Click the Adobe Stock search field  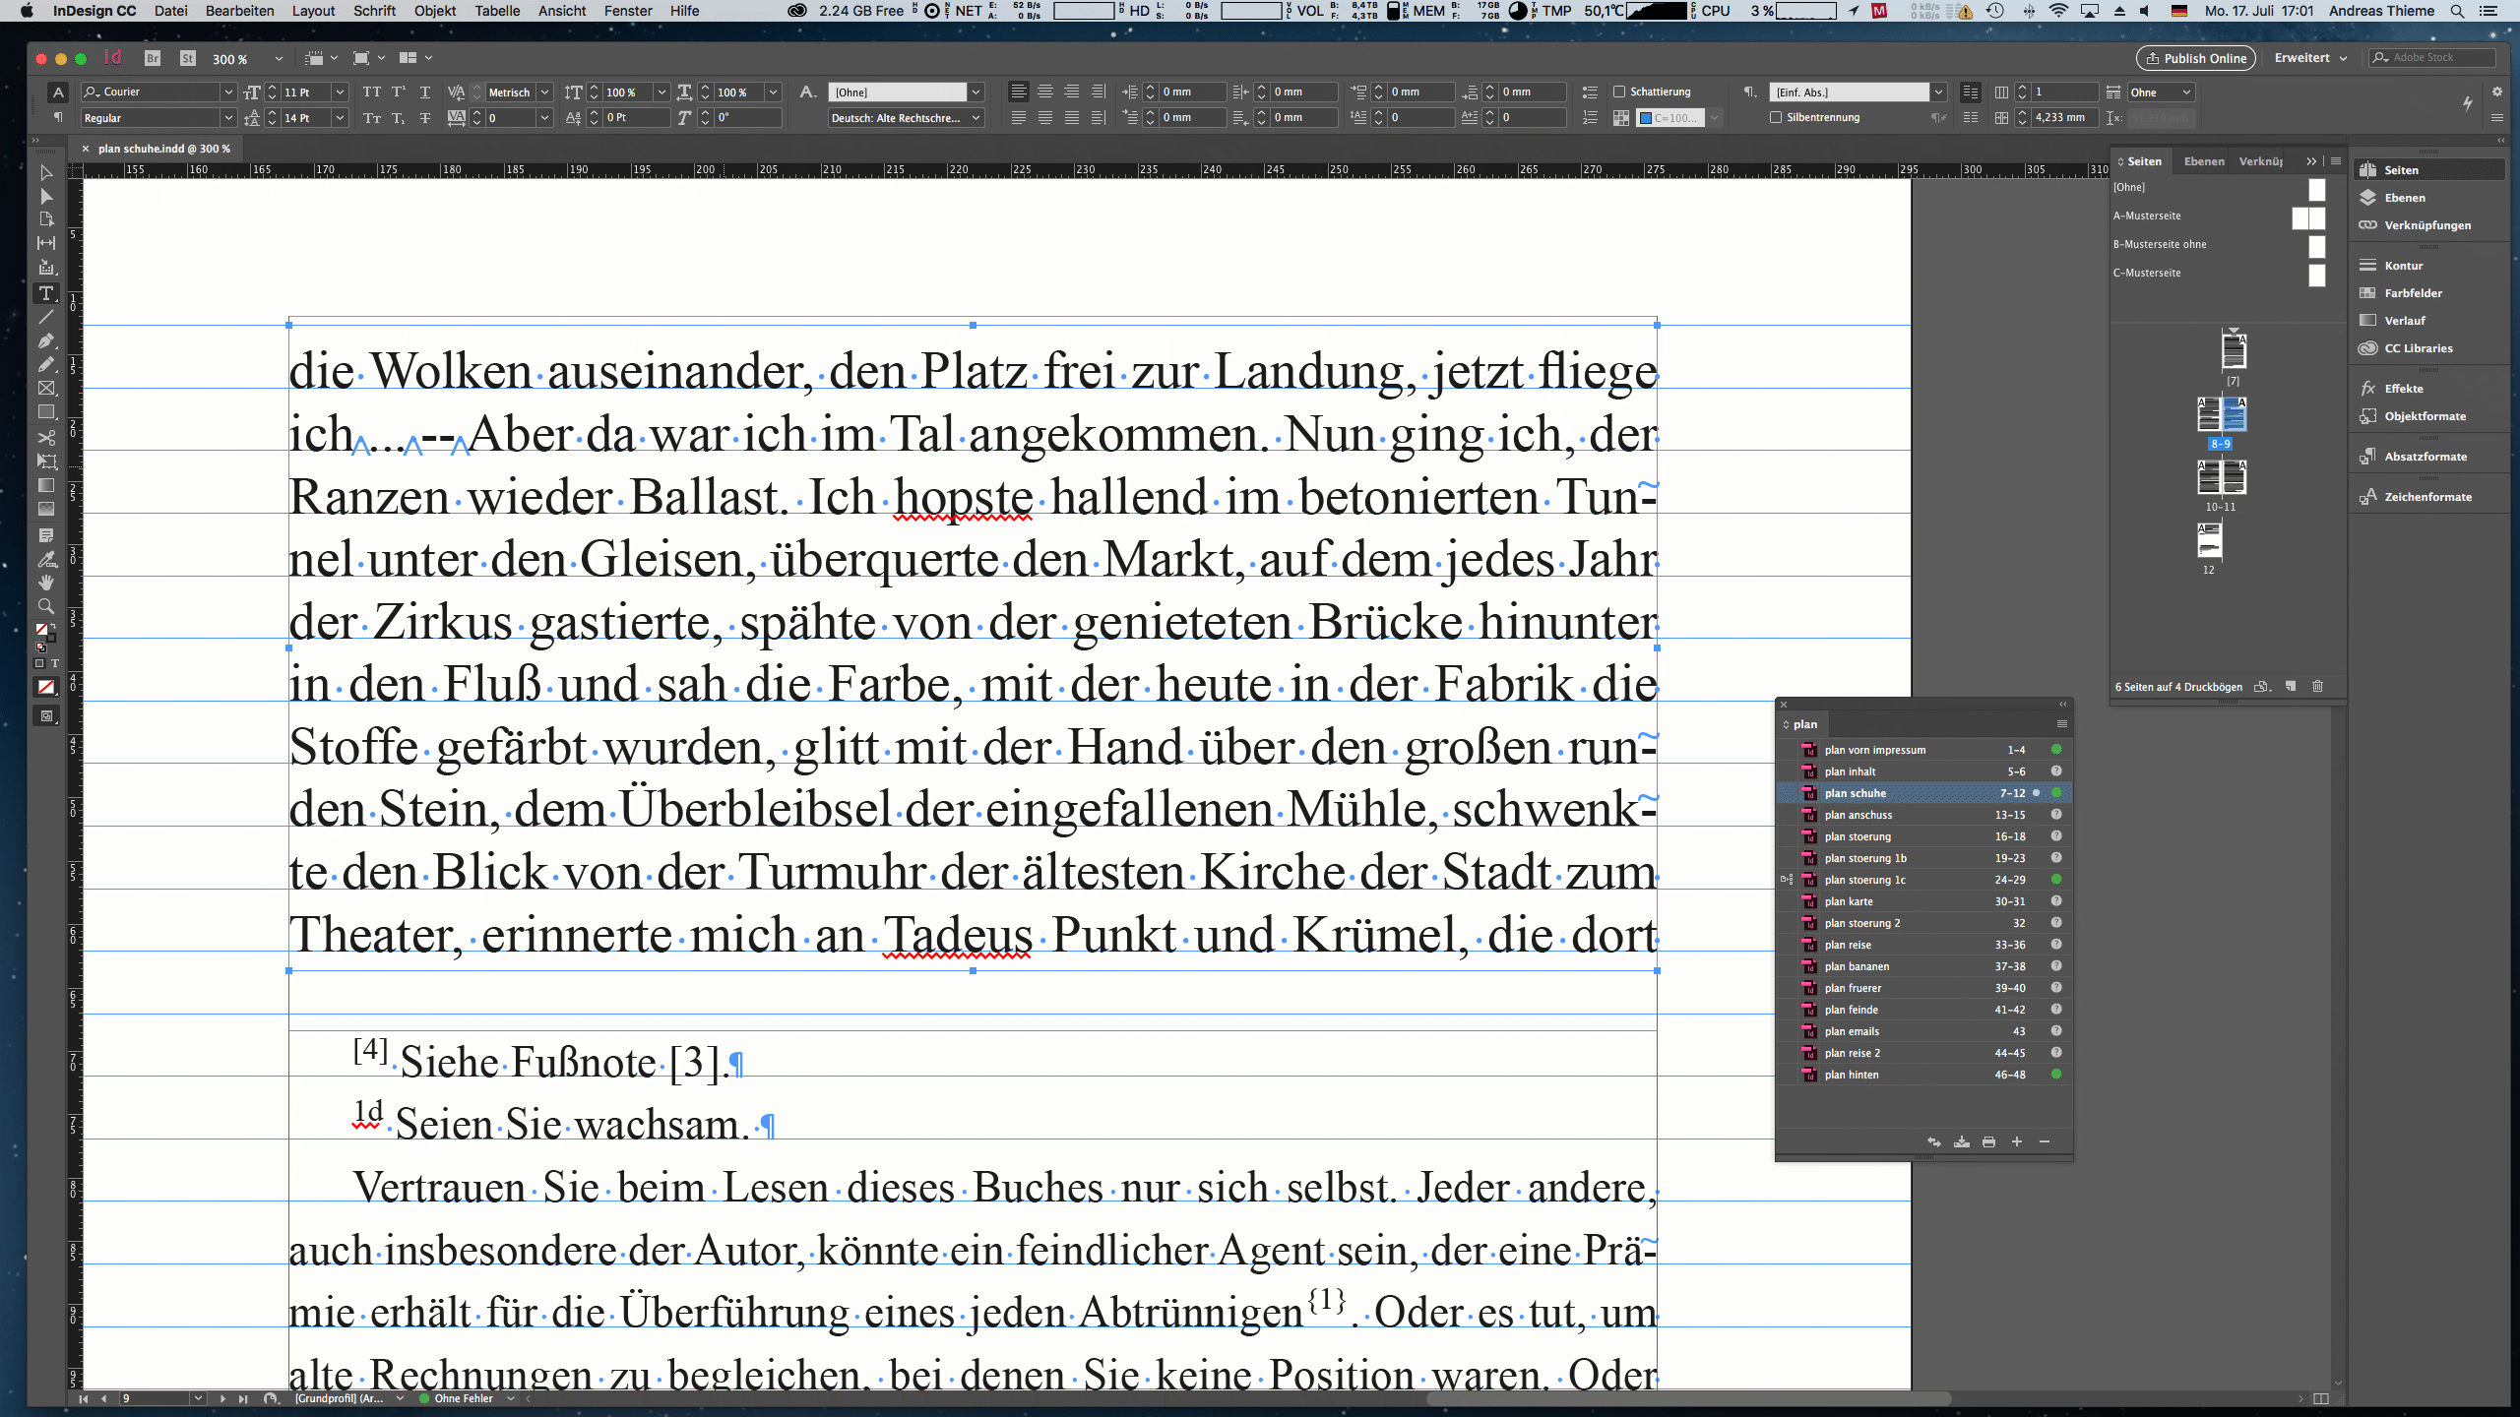tap(2432, 58)
